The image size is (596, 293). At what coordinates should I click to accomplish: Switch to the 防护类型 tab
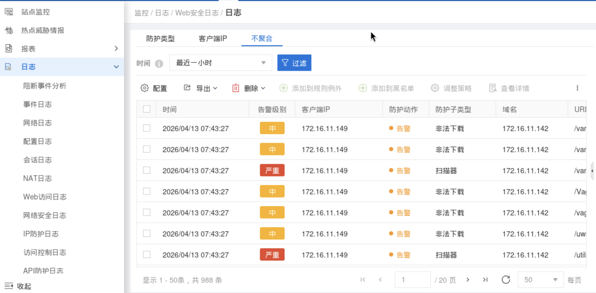pos(160,39)
